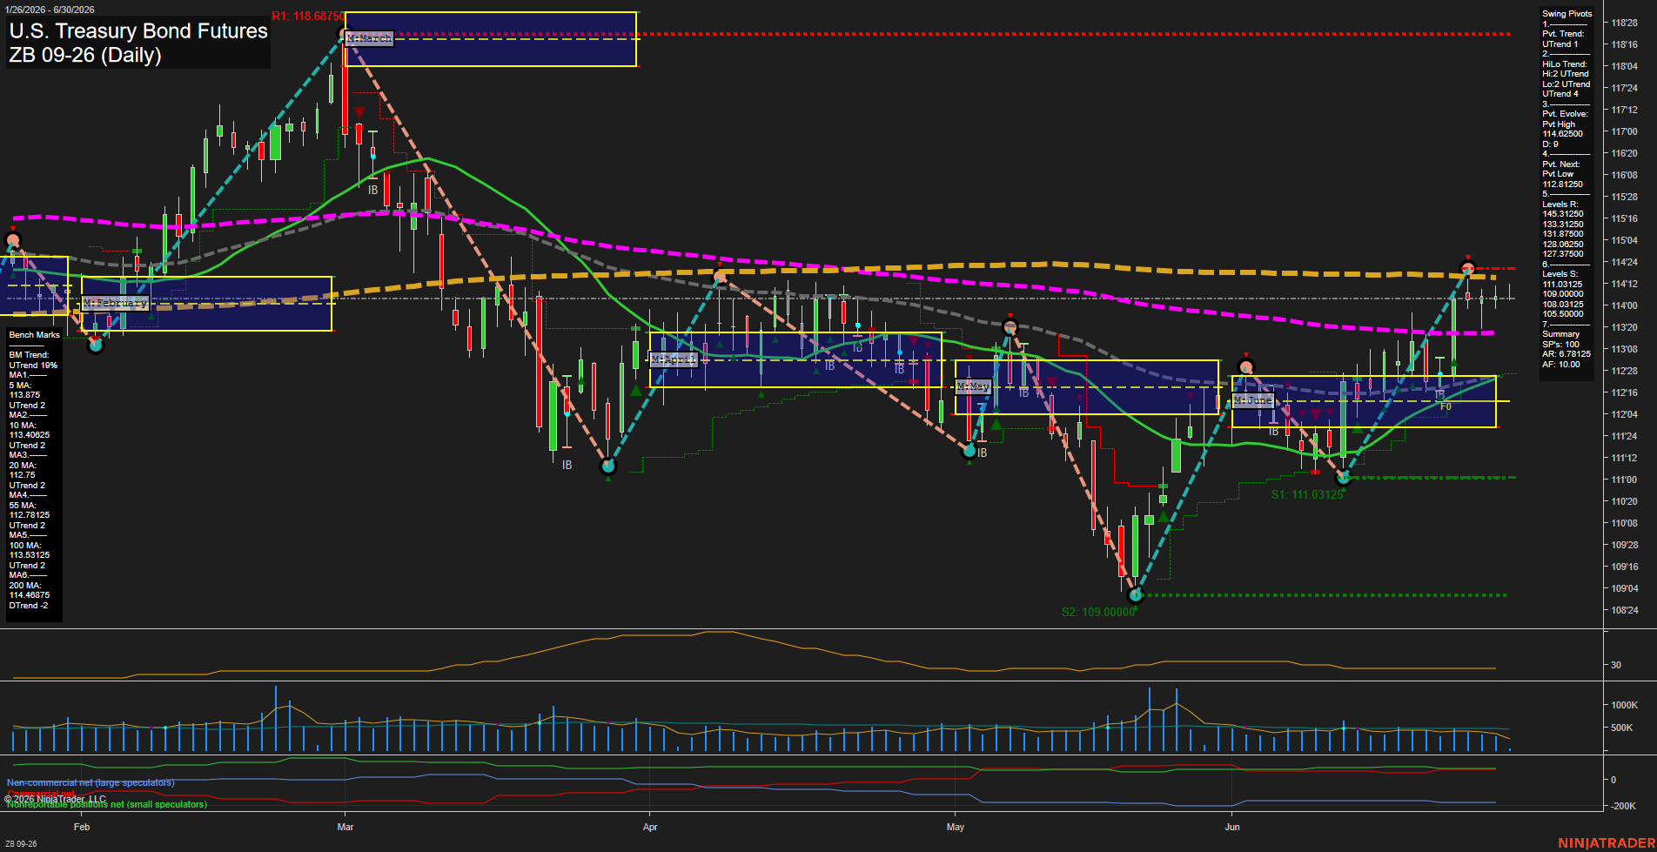This screenshot has width=1657, height=852.
Task: Click the 1/26/2026 - 6/30/2026 date range
Action: pyautogui.click(x=50, y=10)
